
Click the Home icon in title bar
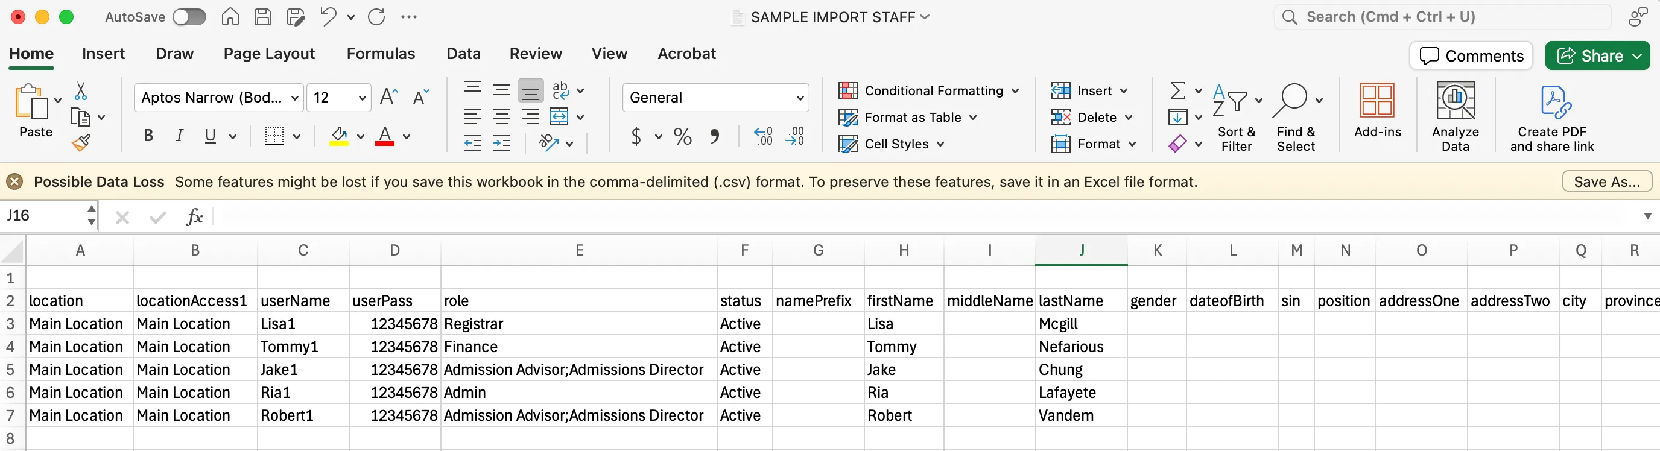click(x=230, y=17)
